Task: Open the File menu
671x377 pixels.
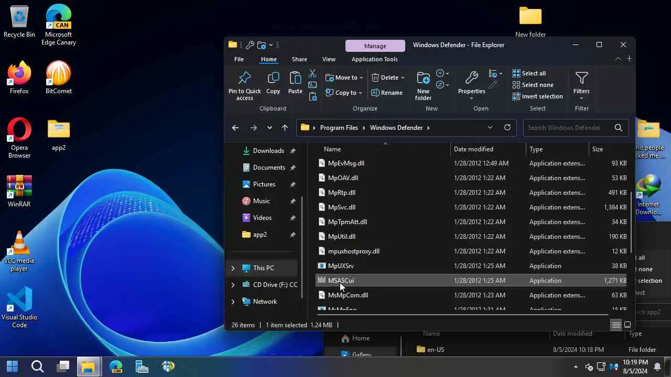Action: click(239, 59)
